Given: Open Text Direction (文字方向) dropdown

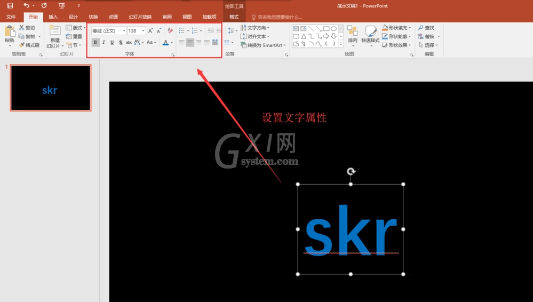Looking at the screenshot, I should pos(255,28).
